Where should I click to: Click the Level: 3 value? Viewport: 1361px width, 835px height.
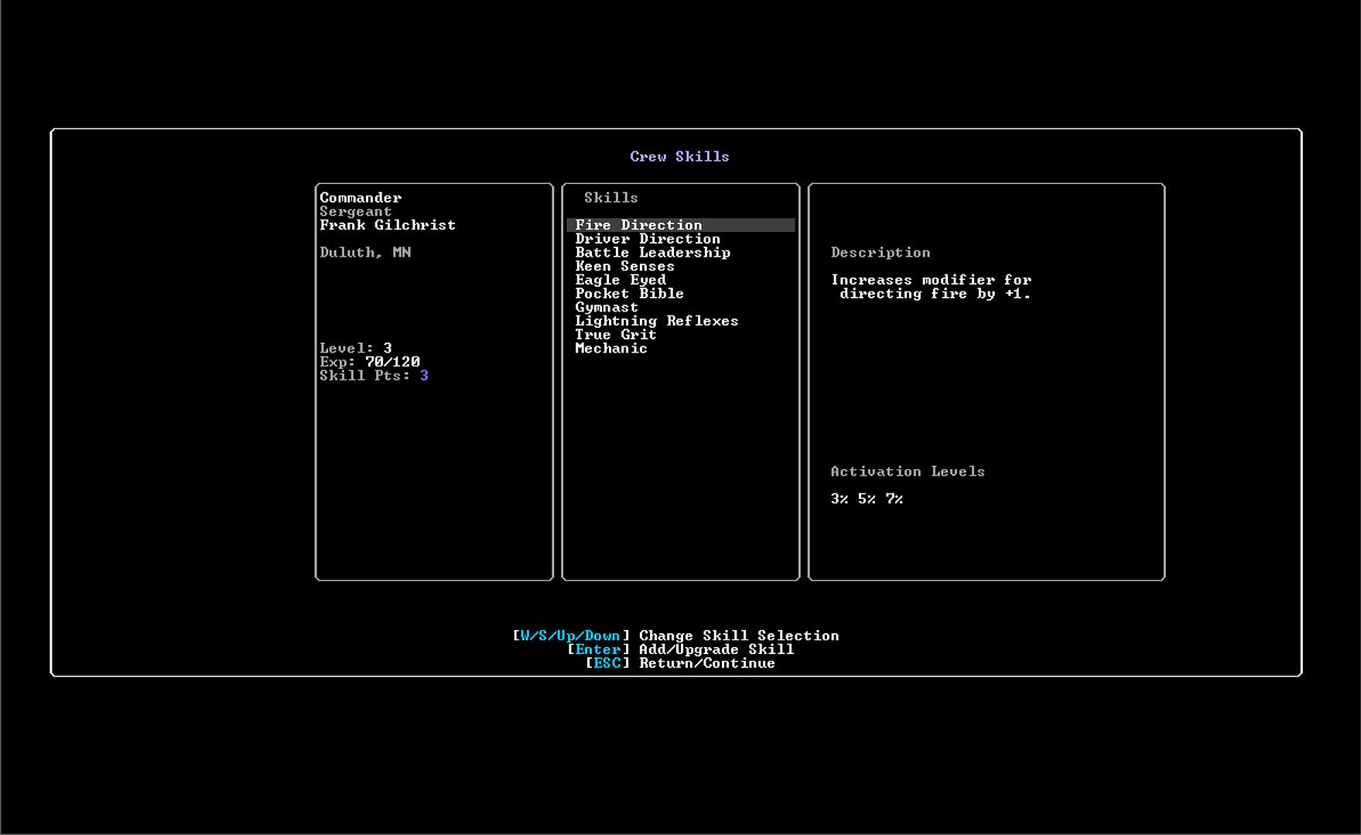tap(356, 349)
